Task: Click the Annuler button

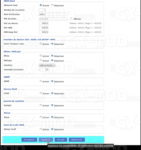Action: point(61,140)
